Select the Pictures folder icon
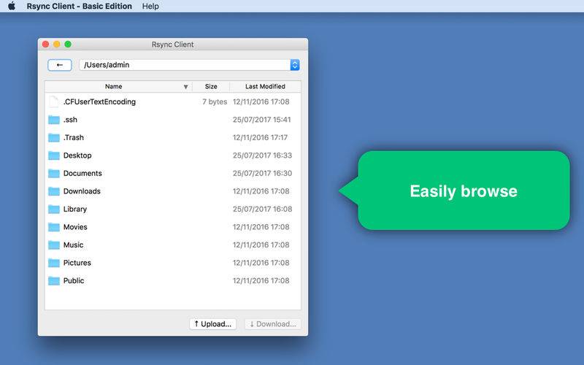 click(54, 263)
